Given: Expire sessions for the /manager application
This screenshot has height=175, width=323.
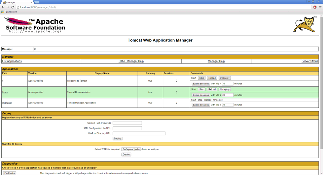Looking at the screenshot, I should tap(201, 105).
